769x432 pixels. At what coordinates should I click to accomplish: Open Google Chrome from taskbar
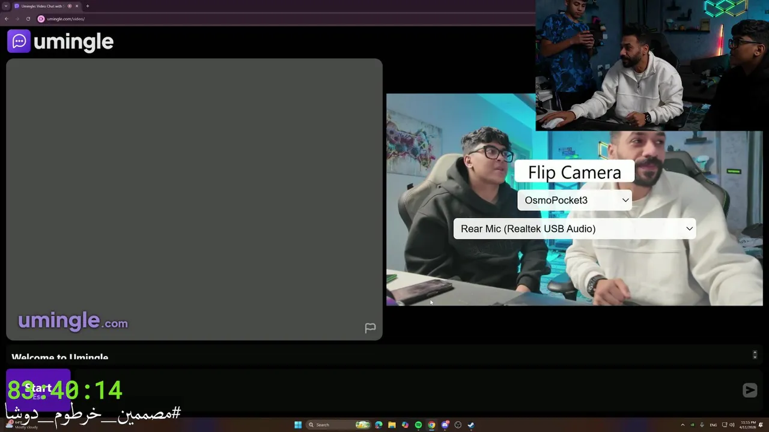click(431, 425)
